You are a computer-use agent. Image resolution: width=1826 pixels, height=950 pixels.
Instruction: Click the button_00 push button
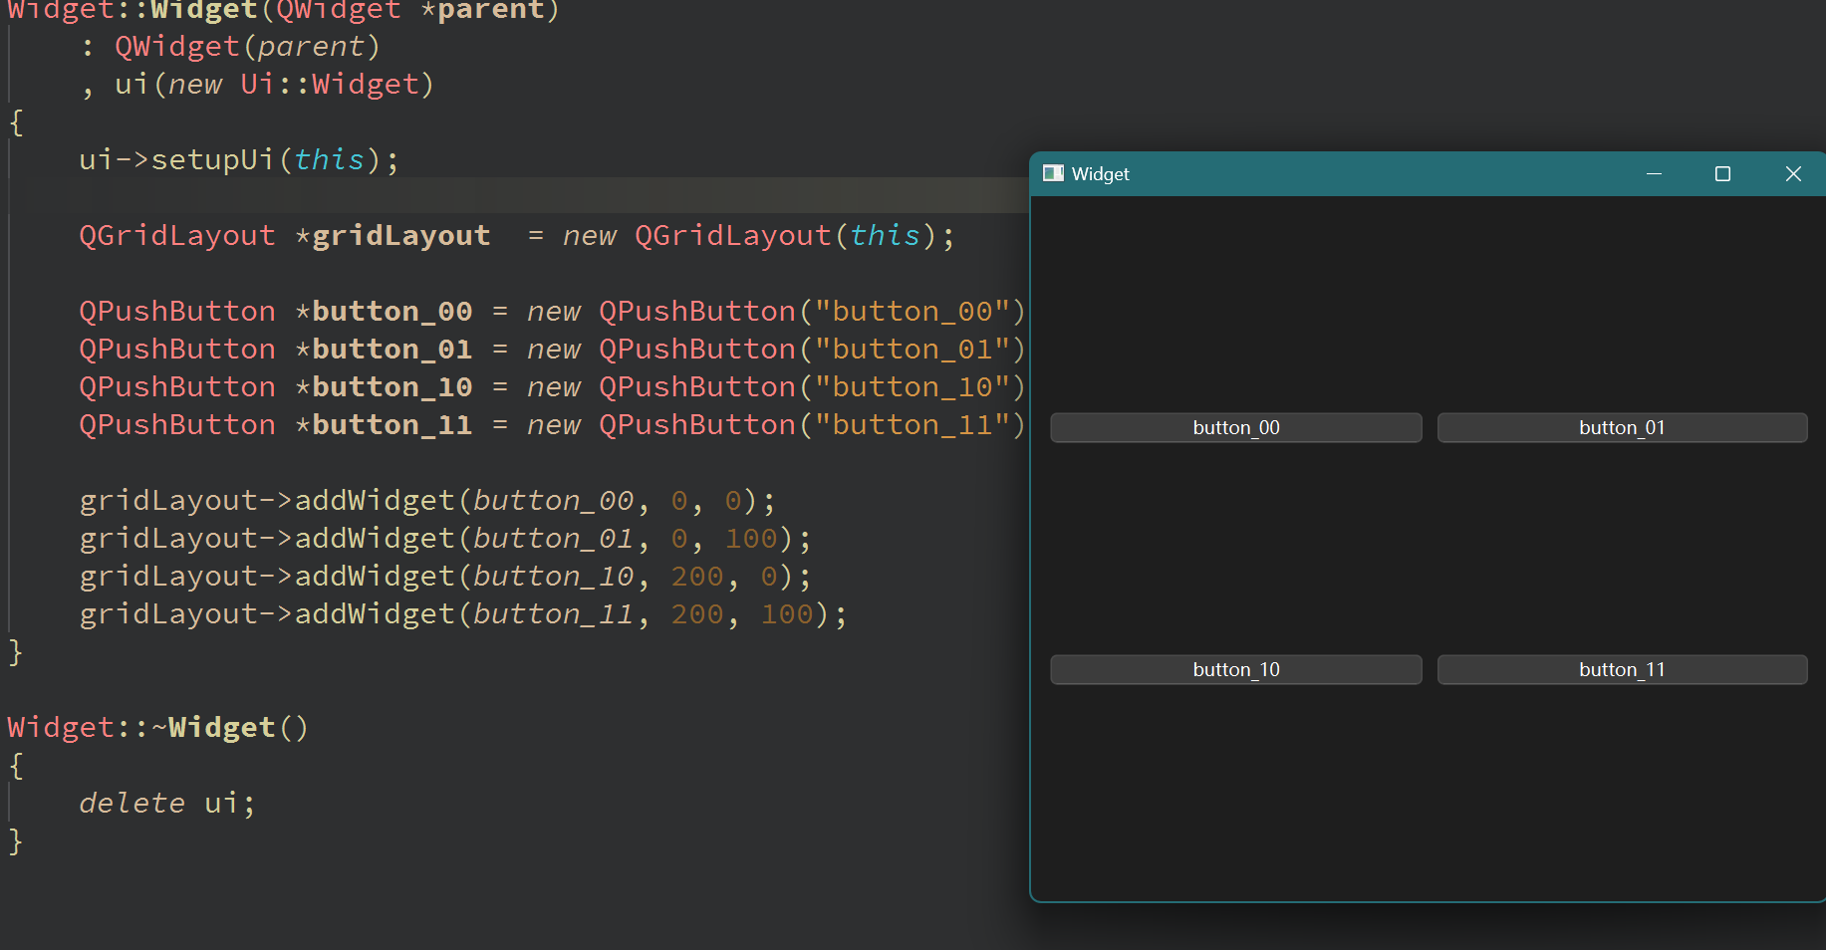point(1235,428)
